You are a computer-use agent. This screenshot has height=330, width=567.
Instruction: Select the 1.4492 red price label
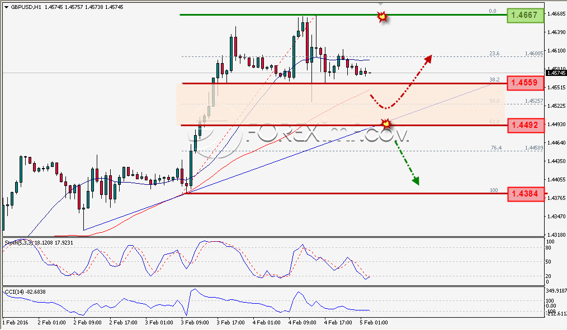[x=526, y=125]
